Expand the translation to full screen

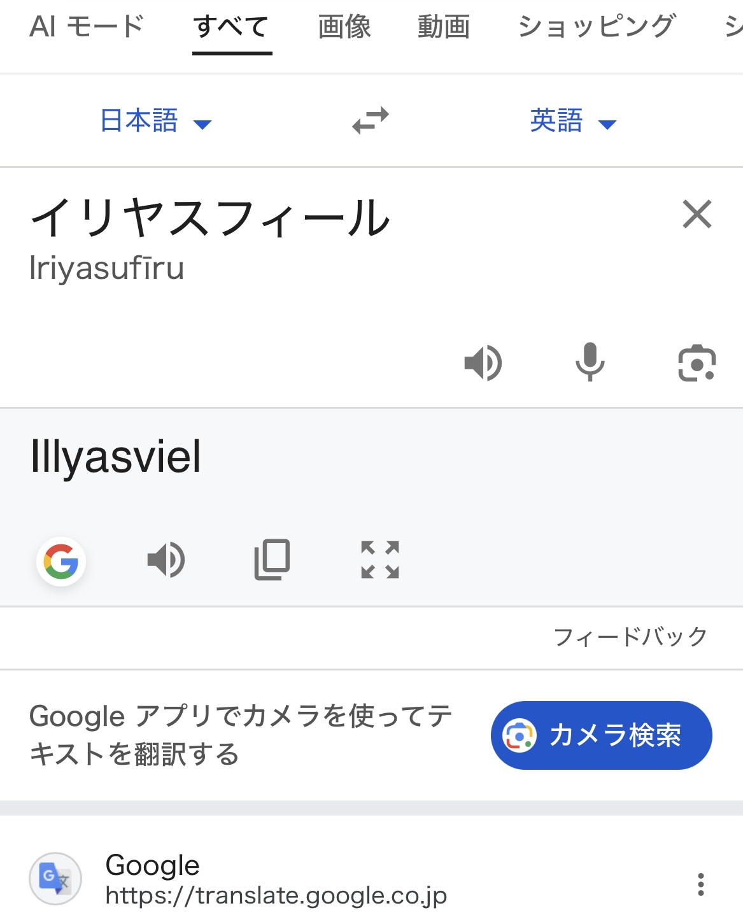coord(379,560)
